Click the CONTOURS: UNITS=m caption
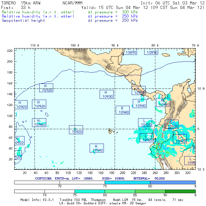The width and height of the screenshot is (206, 206). pyautogui.click(x=53, y=178)
